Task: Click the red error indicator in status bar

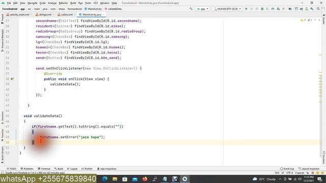Action: [x=312, y=173]
